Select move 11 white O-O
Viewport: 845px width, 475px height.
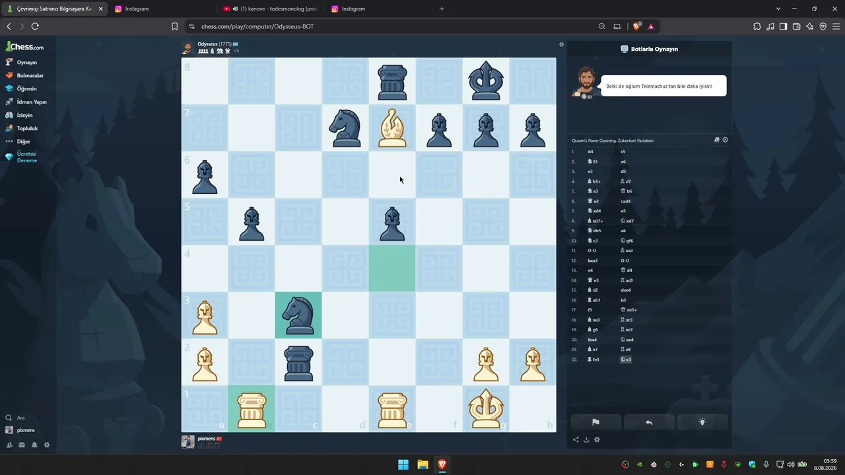coord(591,251)
